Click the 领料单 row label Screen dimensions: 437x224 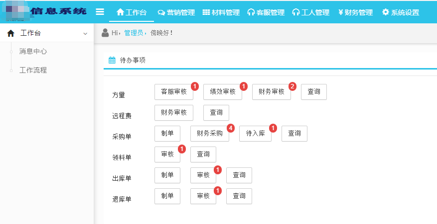coord(122,157)
